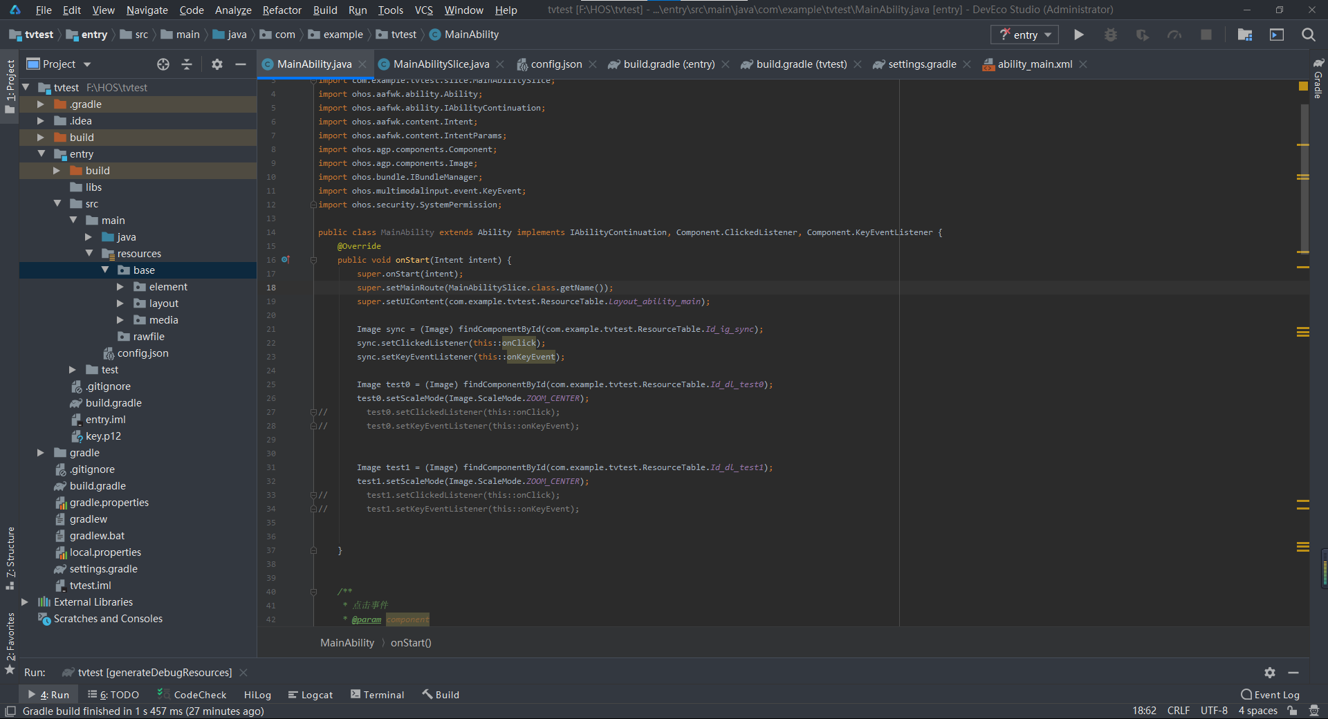Click the Stop square icon
This screenshot has width=1328, height=719.
click(x=1206, y=35)
